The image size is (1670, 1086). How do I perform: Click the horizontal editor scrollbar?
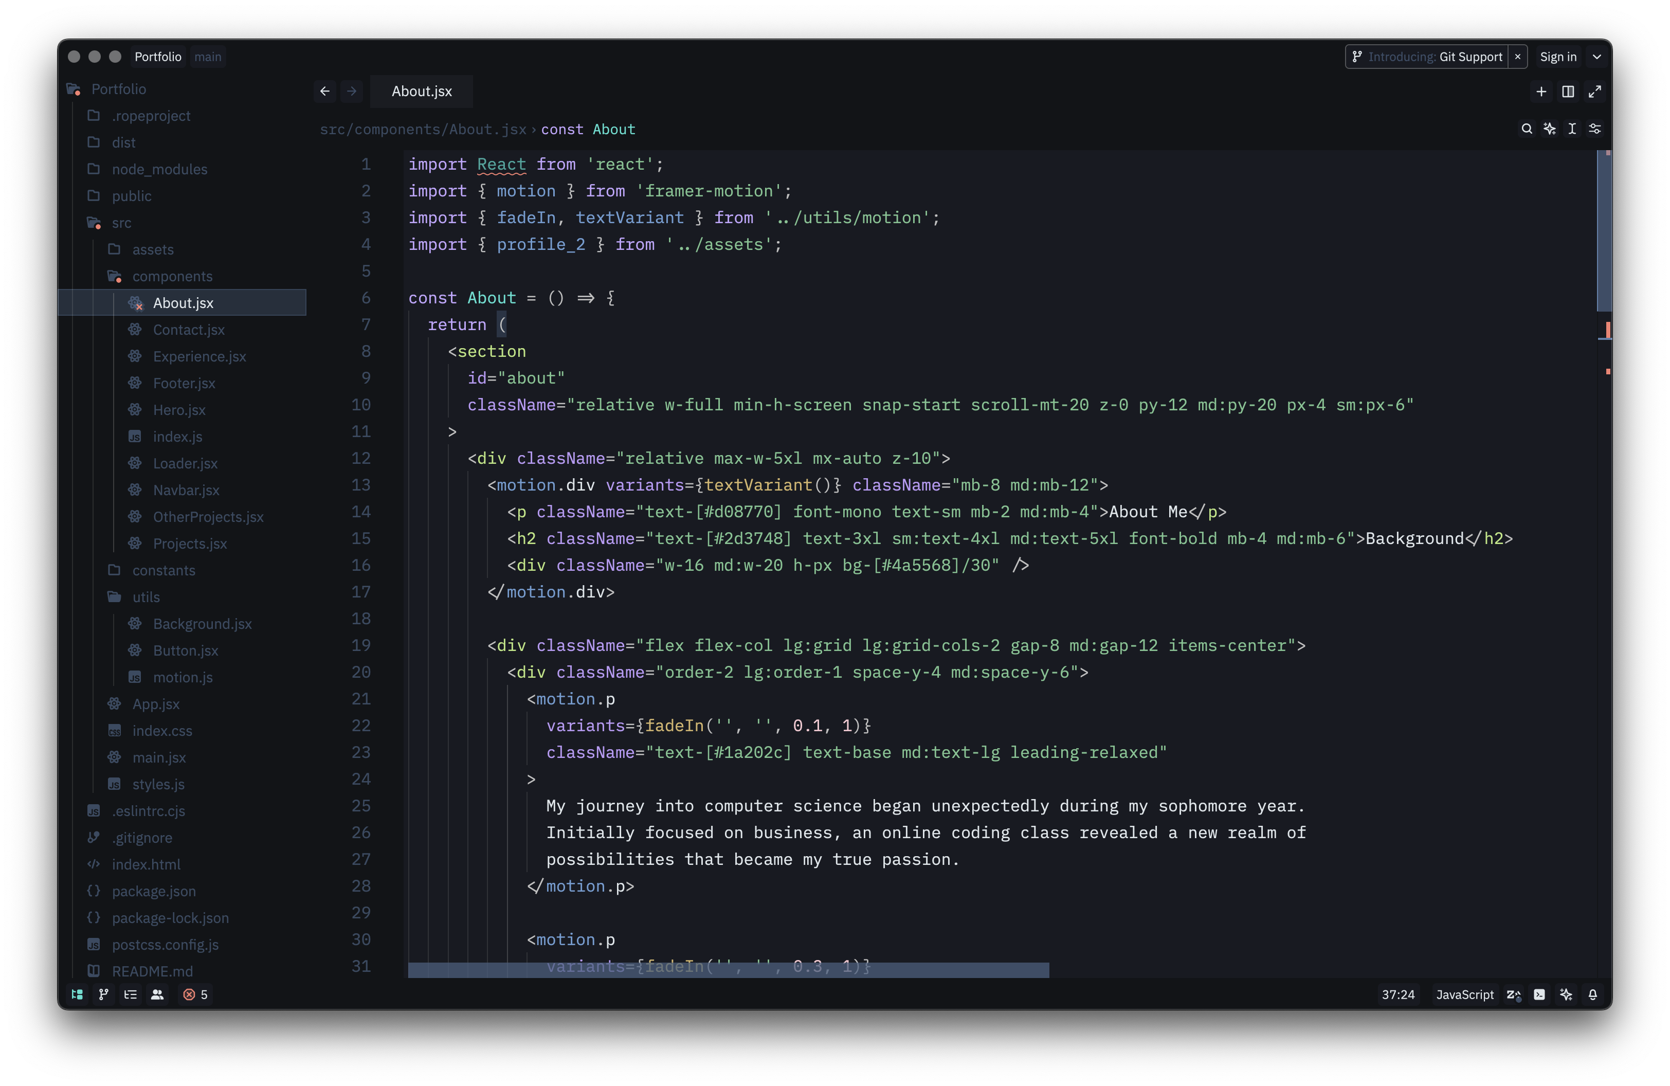(729, 970)
